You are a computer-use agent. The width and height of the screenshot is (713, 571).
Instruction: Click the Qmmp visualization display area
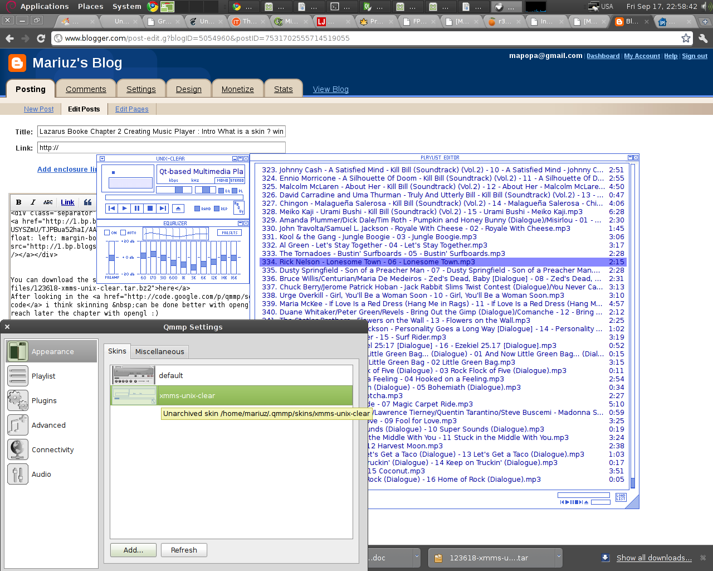[x=130, y=182]
